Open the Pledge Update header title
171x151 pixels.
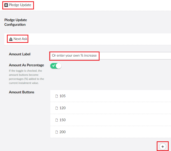20,5
